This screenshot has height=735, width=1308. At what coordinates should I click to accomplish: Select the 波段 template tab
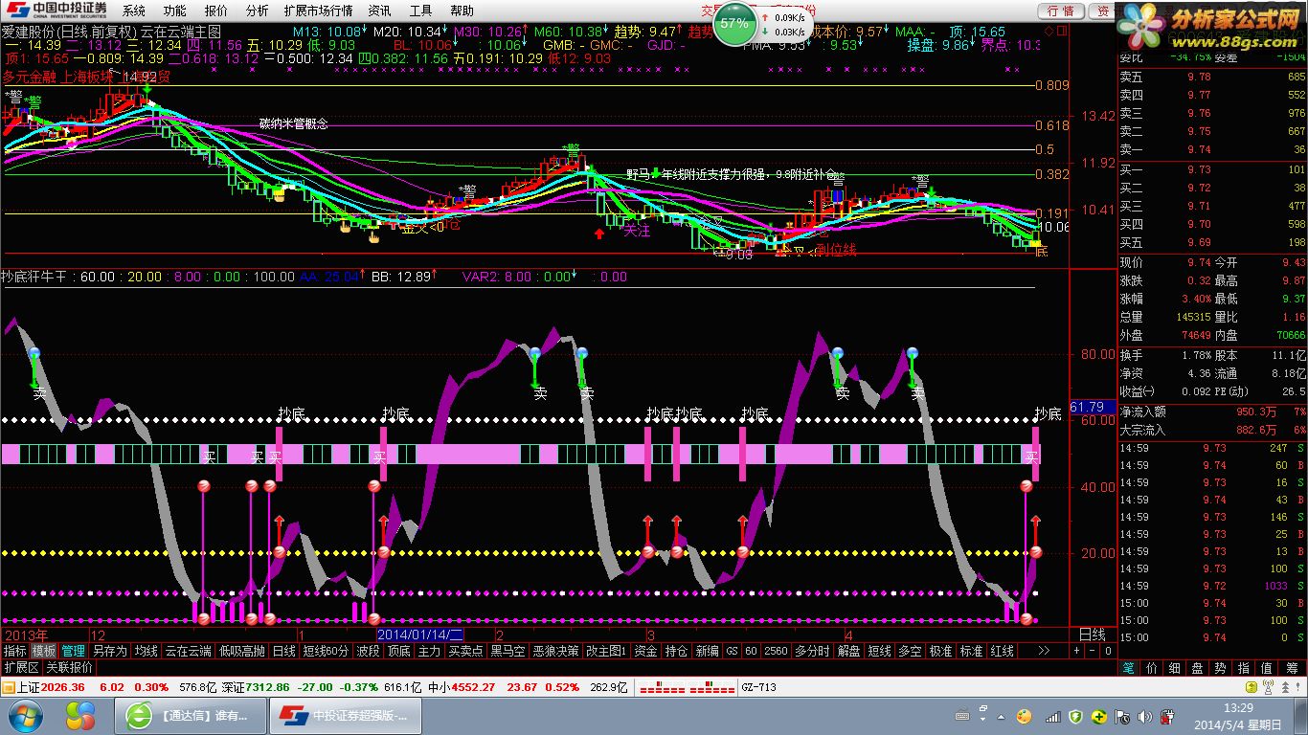pyautogui.click(x=369, y=651)
